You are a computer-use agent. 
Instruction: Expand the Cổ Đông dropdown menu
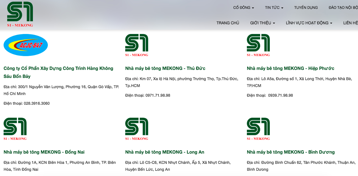(x=244, y=8)
